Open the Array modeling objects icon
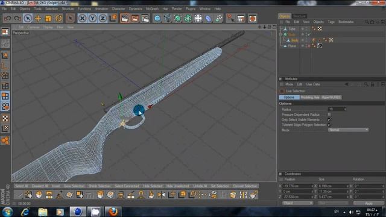The image size is (386, 217). [x=188, y=19]
